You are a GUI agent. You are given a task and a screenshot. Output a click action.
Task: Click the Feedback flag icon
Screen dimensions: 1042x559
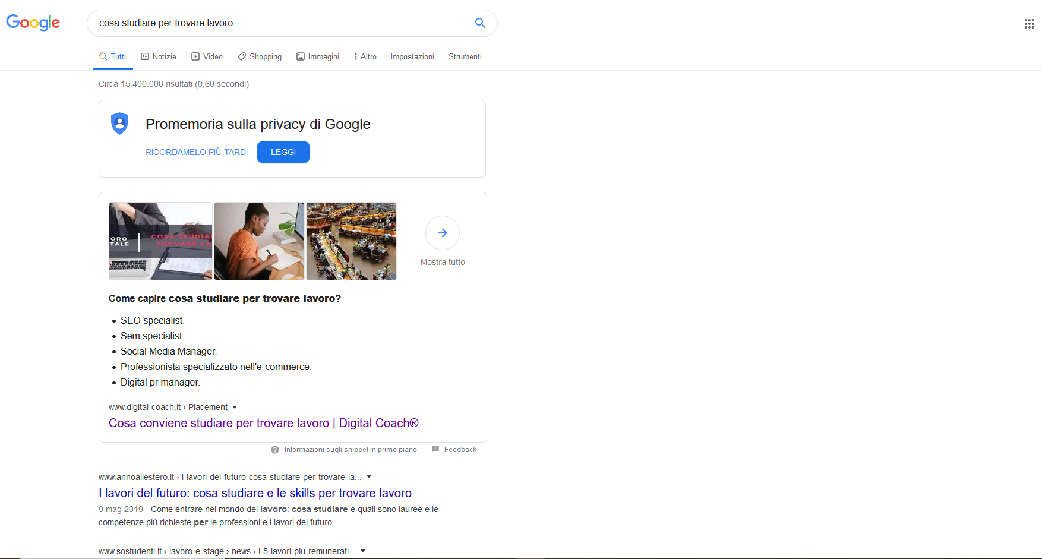coord(435,449)
